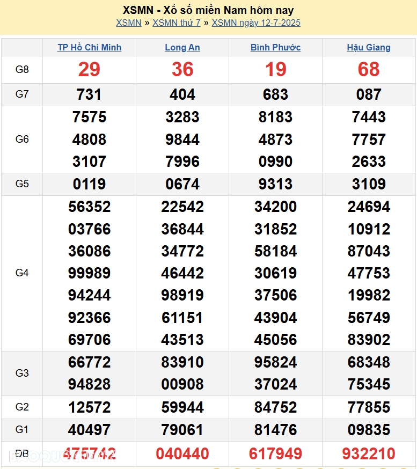
Task: Select the G3 row label
Action: [22, 373]
